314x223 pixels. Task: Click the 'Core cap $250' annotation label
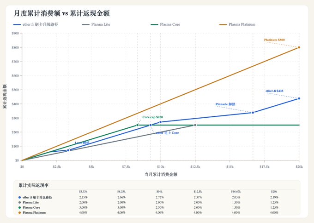(x=152, y=117)
